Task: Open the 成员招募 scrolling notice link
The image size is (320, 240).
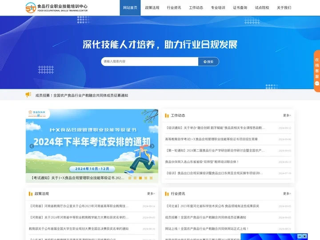Action: (x=82, y=95)
